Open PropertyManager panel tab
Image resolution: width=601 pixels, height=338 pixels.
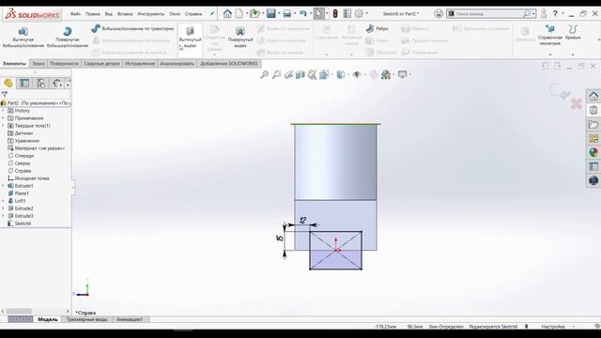click(24, 84)
